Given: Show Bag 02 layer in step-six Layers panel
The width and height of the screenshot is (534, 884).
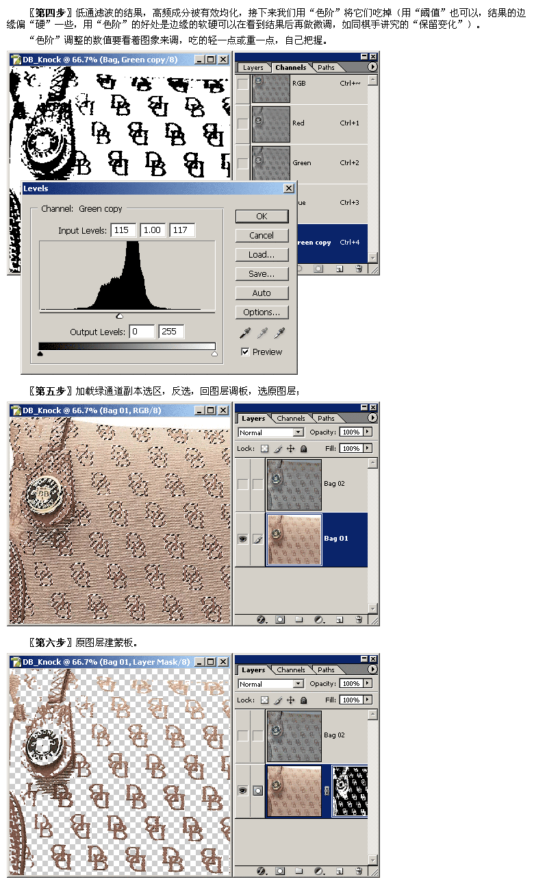Looking at the screenshot, I should 243,735.
